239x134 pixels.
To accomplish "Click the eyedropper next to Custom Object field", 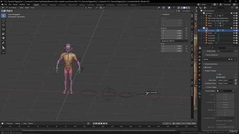I will pos(233,91).
